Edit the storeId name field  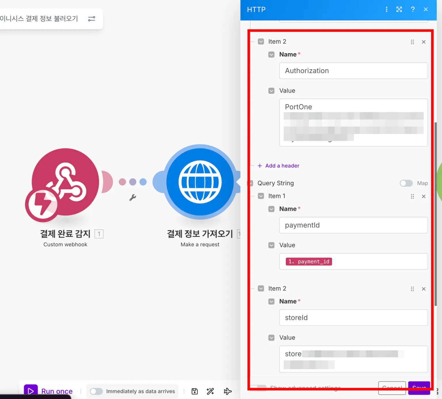353,318
